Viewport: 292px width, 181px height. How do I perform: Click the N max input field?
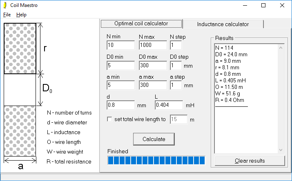pyautogui.click(x=153, y=45)
